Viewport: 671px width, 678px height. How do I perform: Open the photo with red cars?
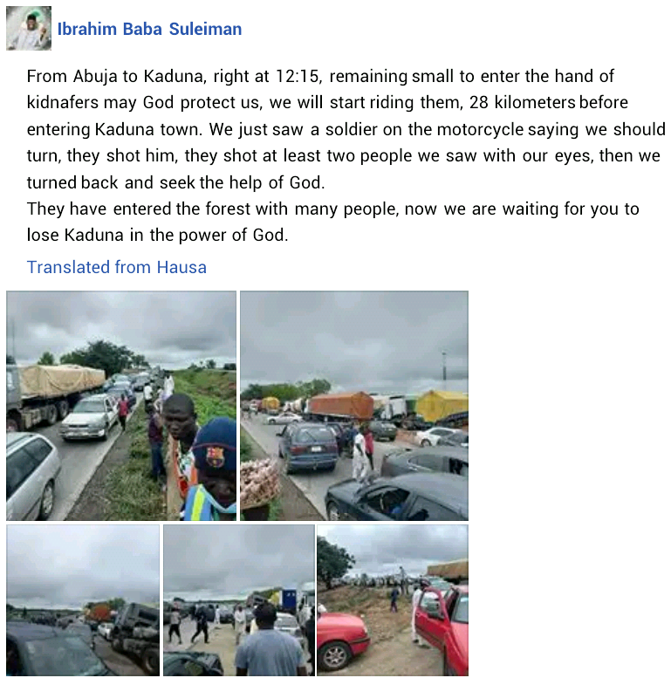coord(393,600)
